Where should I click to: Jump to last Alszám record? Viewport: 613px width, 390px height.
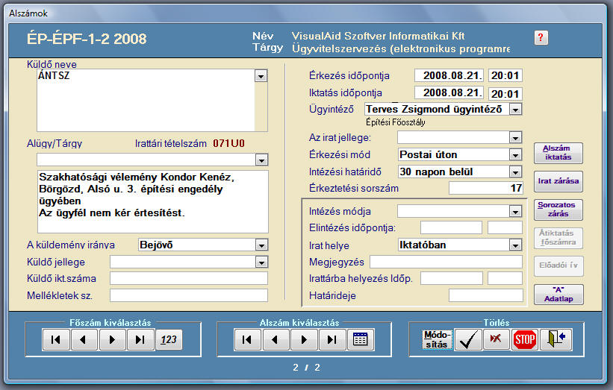(x=332, y=339)
